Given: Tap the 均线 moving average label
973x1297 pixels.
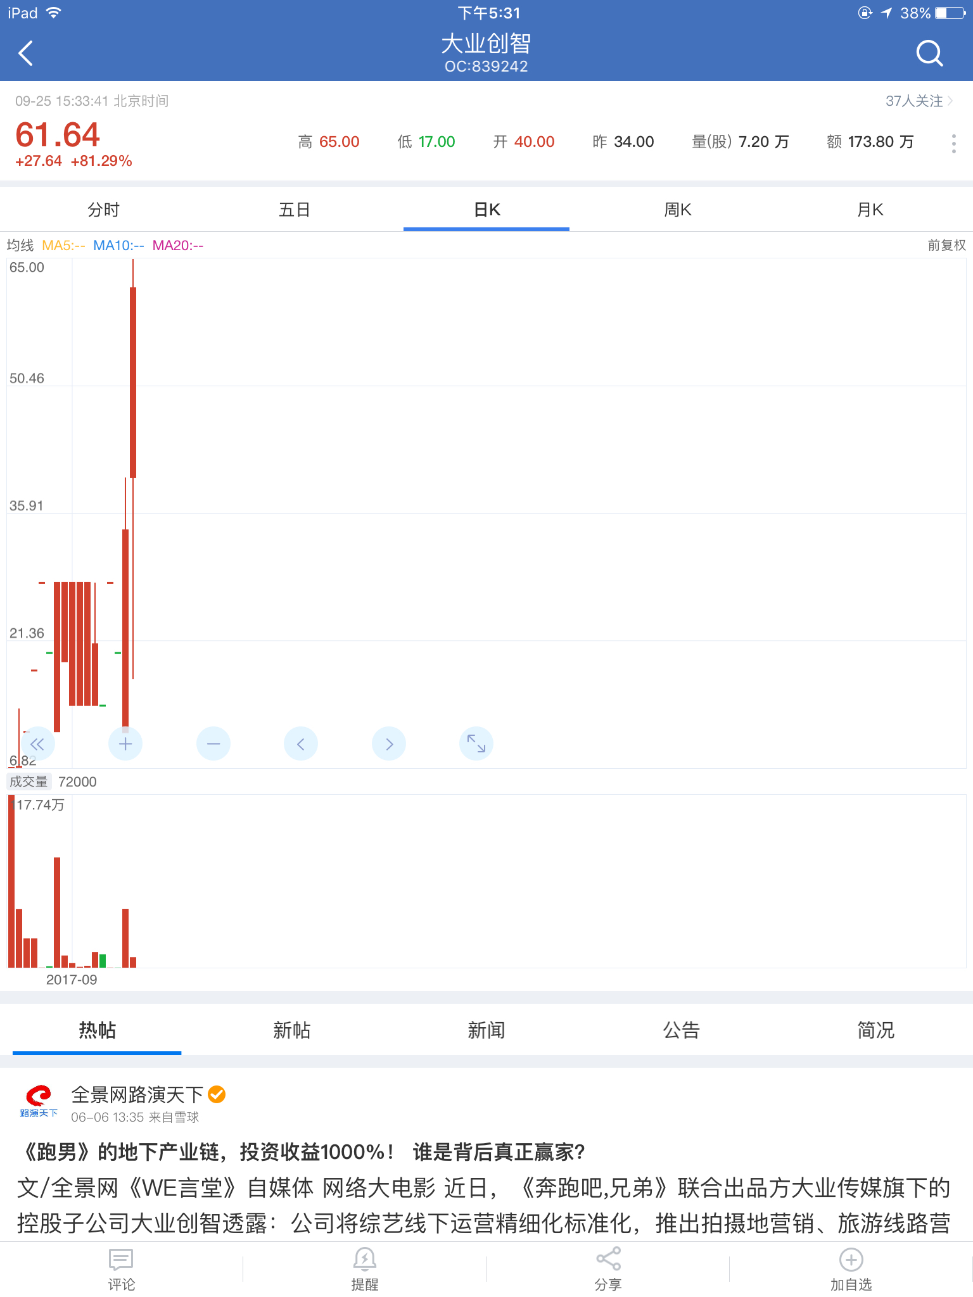Looking at the screenshot, I should [20, 245].
